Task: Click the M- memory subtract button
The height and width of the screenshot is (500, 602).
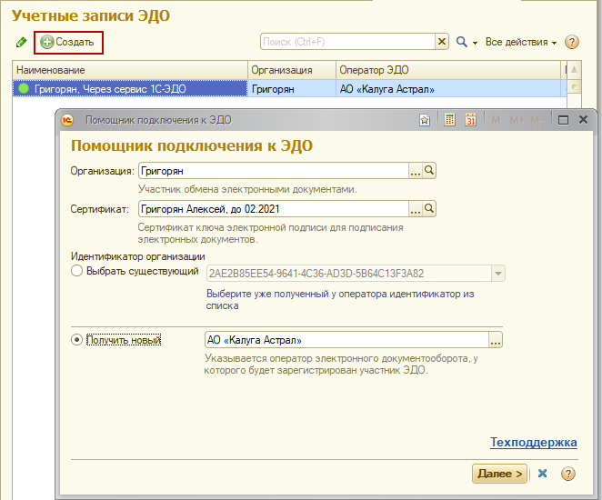Action: click(x=537, y=121)
